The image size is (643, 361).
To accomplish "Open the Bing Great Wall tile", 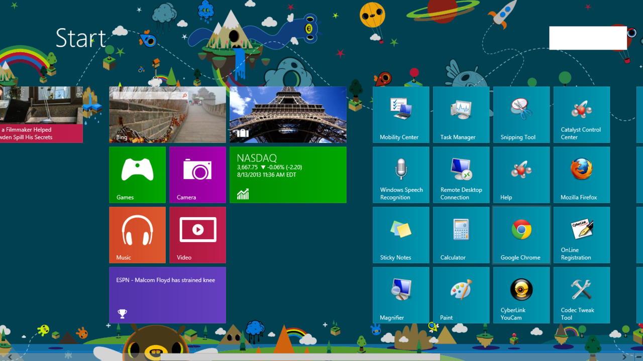I will (x=167, y=115).
